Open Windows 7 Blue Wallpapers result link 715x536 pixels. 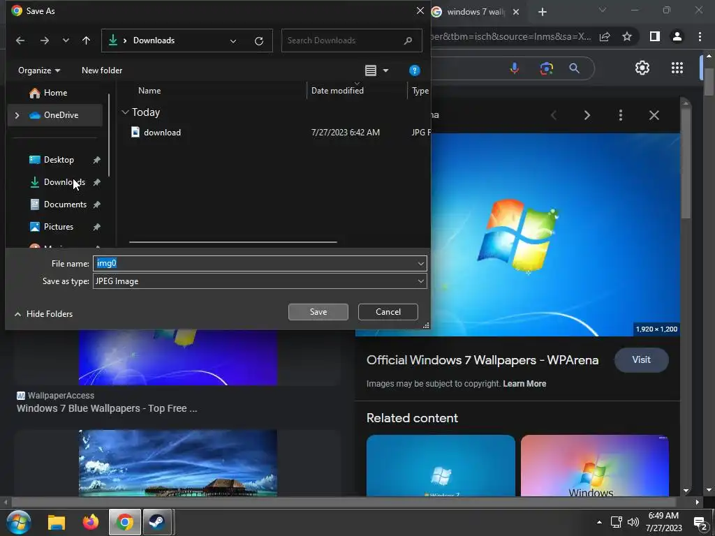[x=107, y=408]
